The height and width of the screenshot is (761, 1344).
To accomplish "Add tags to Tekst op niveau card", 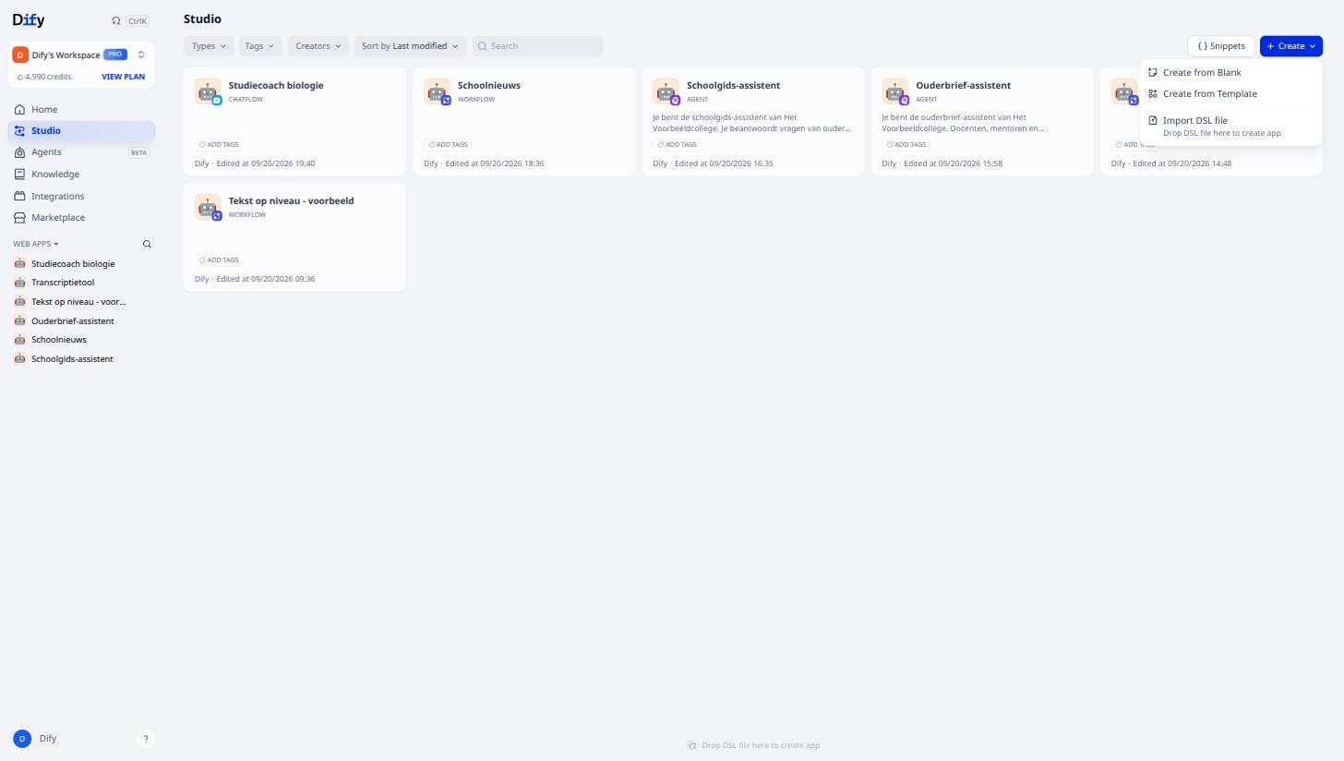I will pyautogui.click(x=219, y=260).
